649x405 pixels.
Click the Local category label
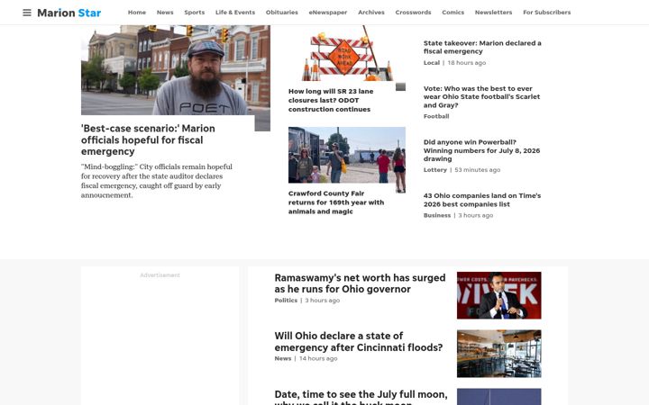pos(431,63)
